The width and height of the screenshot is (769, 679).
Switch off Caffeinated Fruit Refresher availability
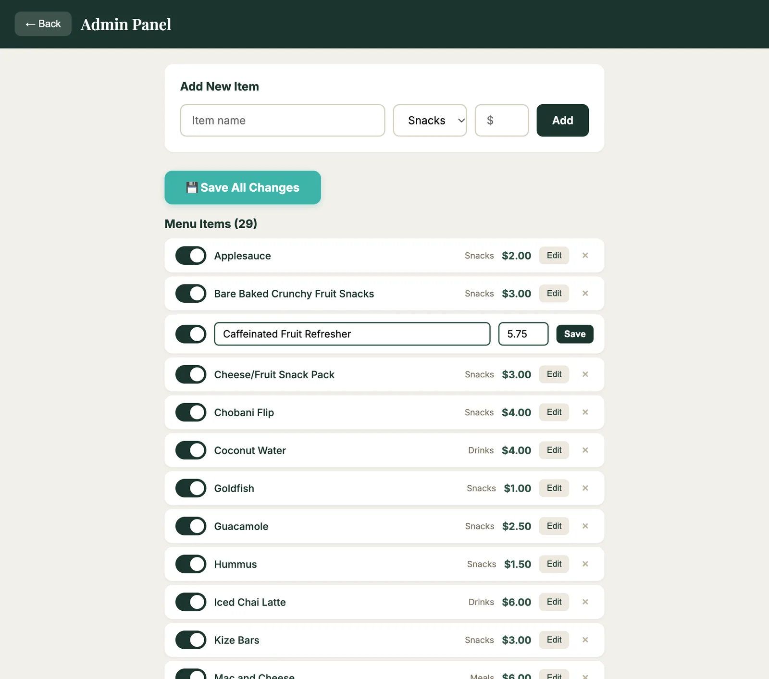coord(191,334)
